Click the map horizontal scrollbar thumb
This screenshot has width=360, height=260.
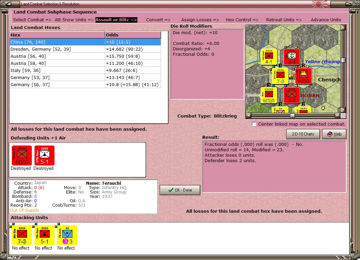[292, 116]
